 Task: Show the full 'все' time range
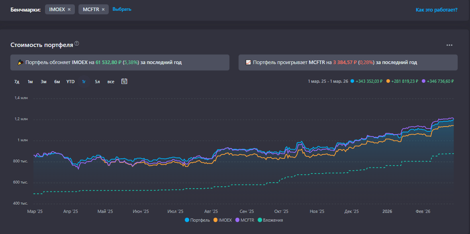click(x=111, y=82)
